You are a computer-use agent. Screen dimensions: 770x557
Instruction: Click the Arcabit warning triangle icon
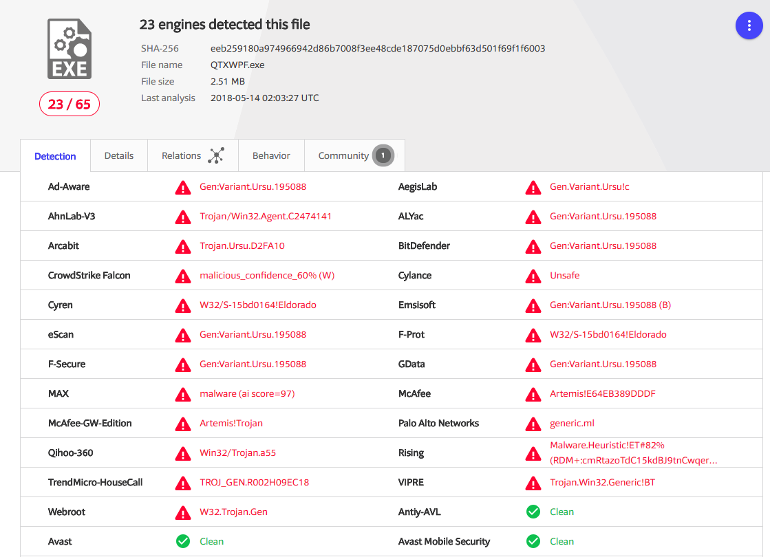(x=183, y=246)
